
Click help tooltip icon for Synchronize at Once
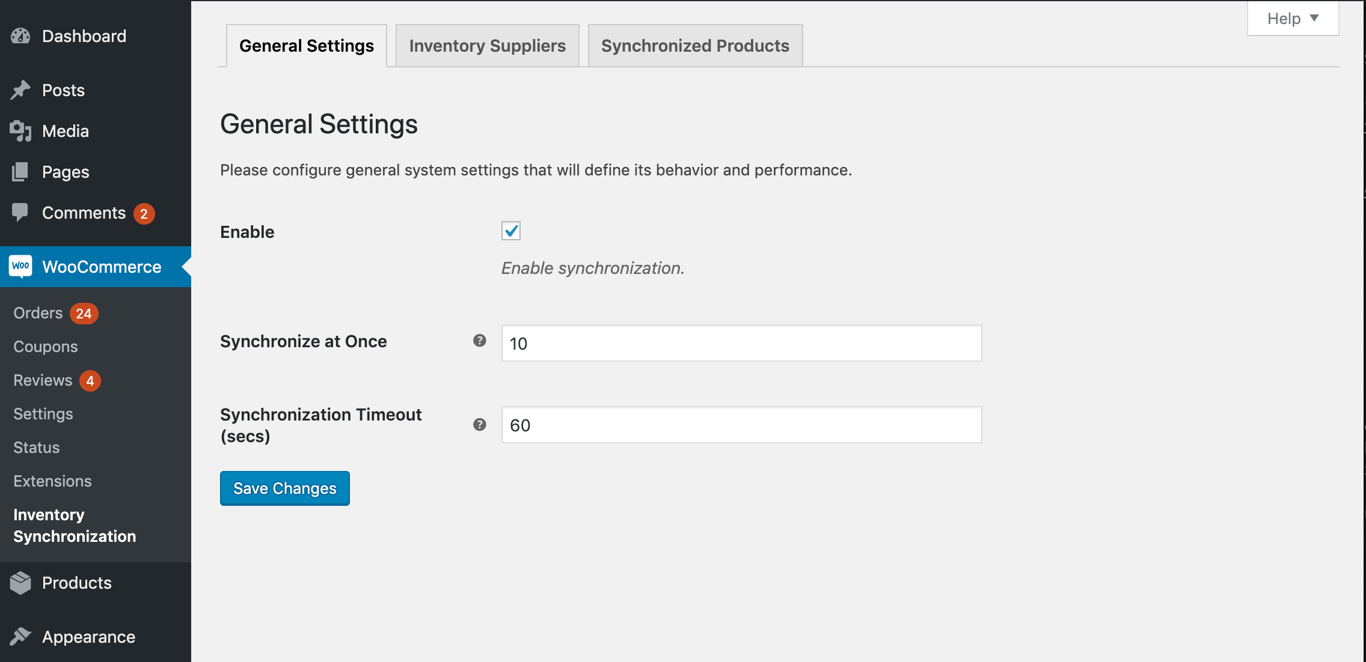click(x=479, y=341)
